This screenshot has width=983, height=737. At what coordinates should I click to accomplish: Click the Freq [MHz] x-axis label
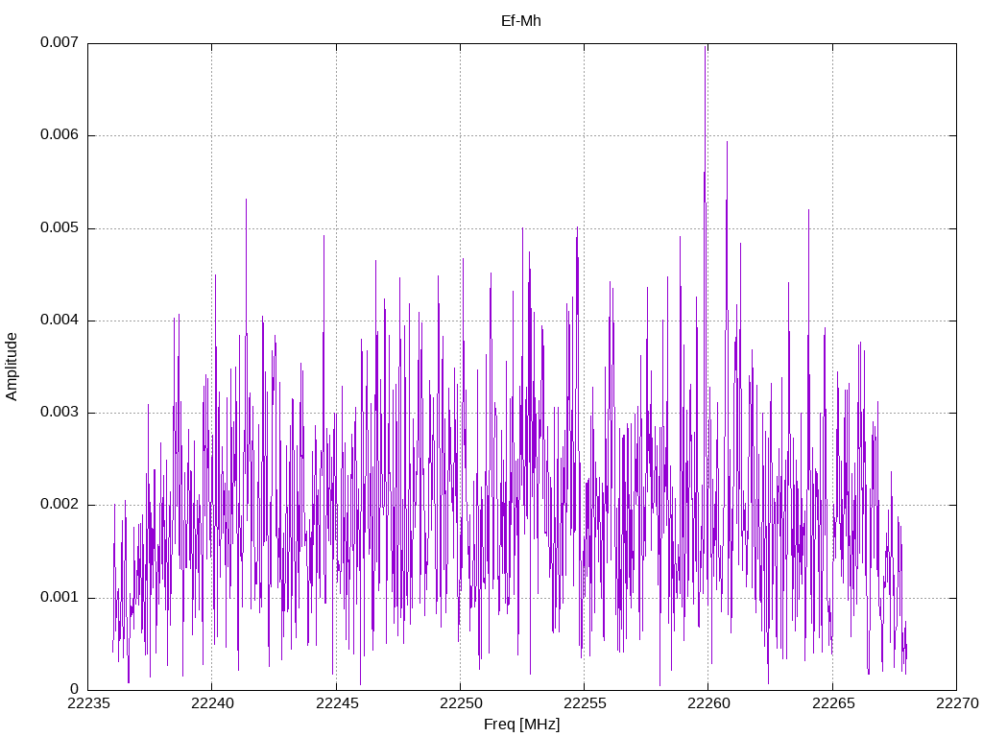pos(521,725)
